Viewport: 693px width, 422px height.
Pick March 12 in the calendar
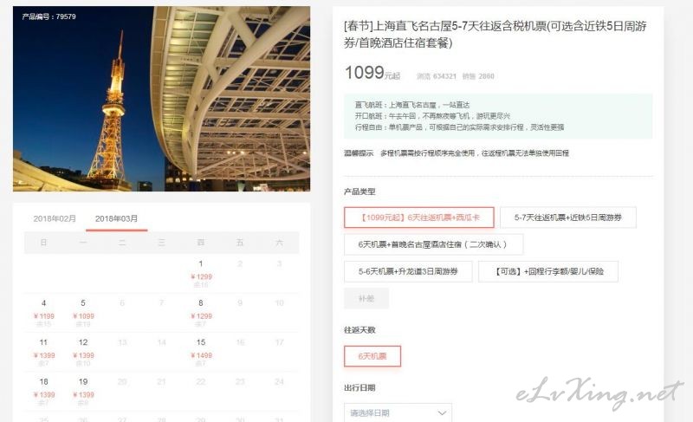coord(83,353)
